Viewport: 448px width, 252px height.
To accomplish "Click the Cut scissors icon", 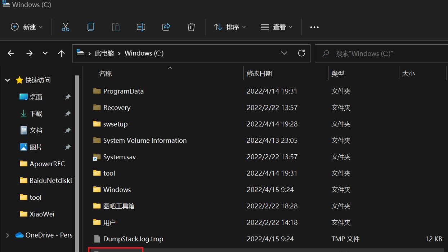I will 65,27.
